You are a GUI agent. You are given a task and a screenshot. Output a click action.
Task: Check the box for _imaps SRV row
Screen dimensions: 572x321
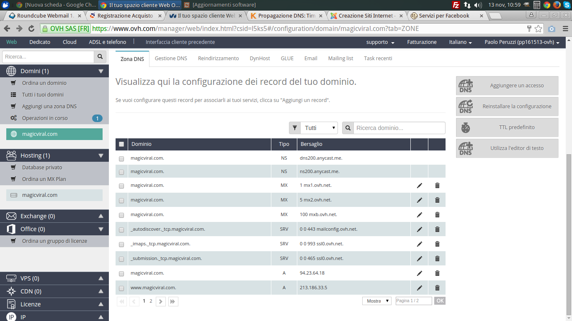(121, 245)
